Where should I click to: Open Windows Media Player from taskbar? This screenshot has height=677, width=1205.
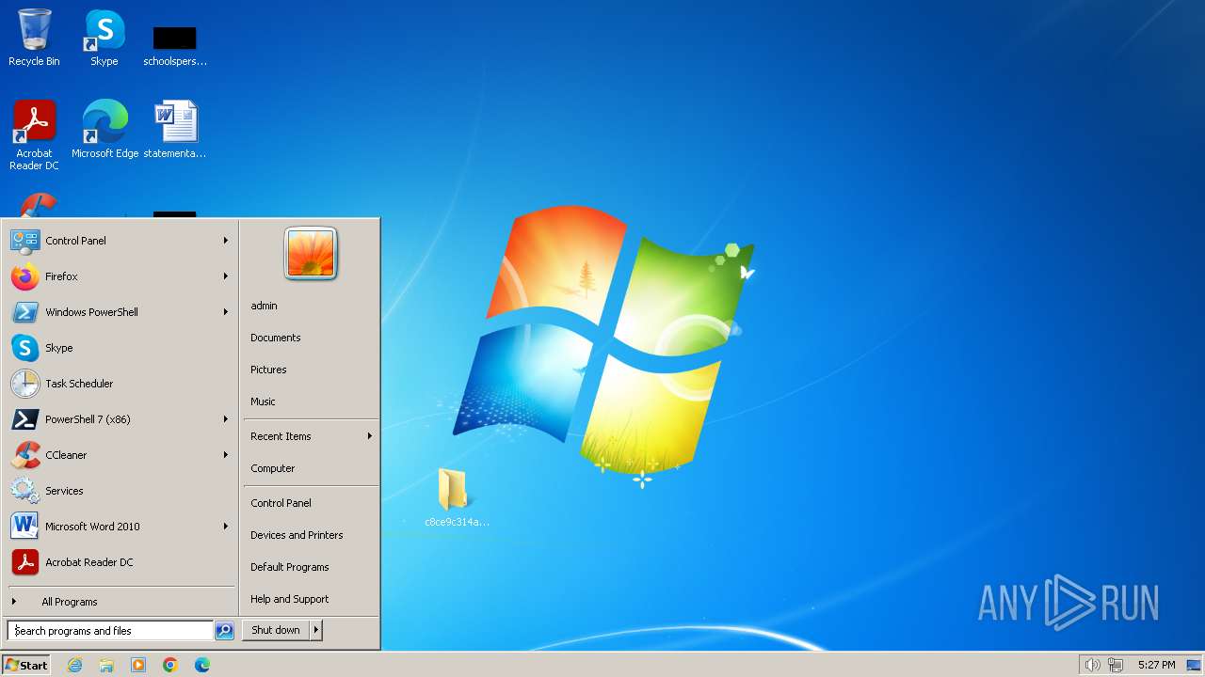(138, 665)
